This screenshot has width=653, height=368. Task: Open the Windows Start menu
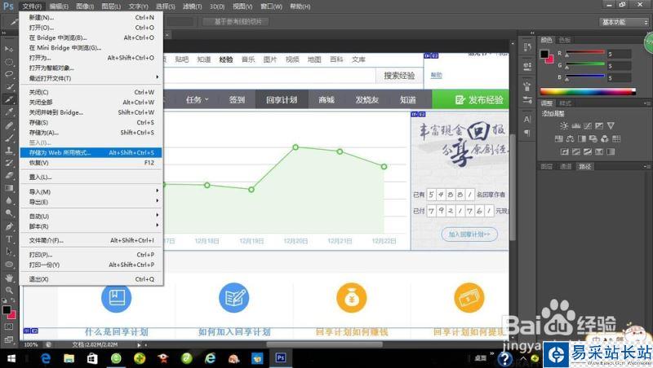(11, 358)
